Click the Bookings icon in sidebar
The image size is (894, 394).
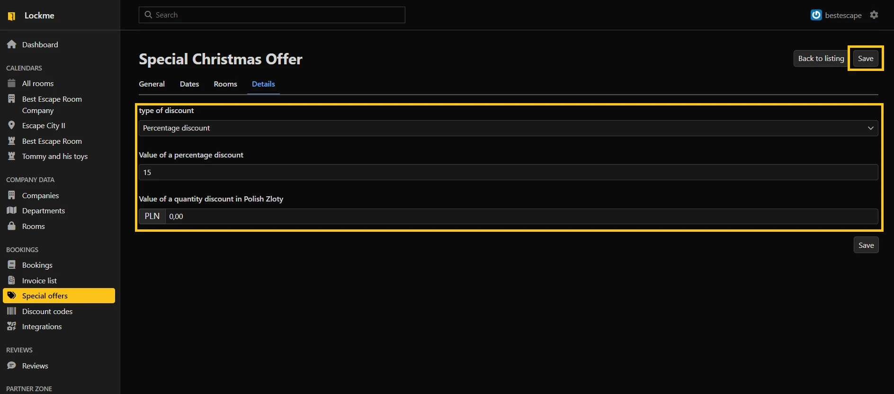[12, 265]
